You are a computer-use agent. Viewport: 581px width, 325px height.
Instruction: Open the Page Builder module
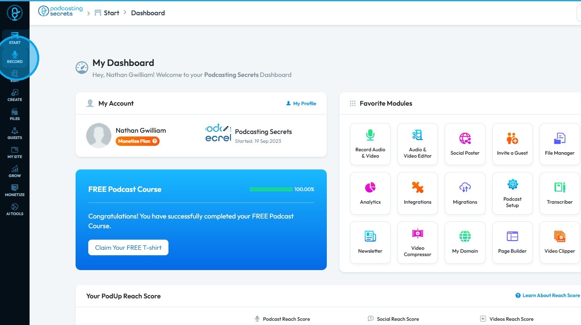point(512,242)
